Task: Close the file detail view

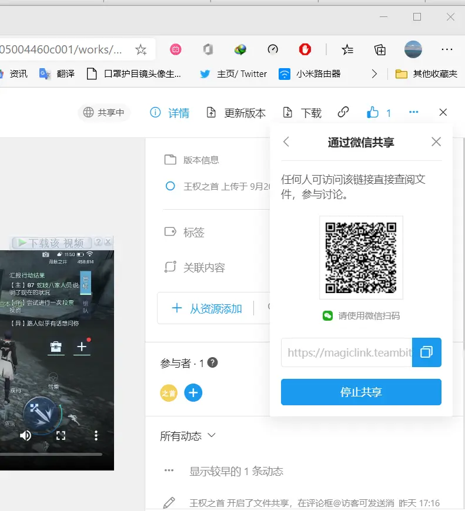Action: tap(443, 112)
